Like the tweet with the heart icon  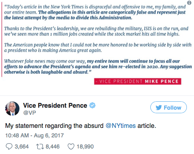[x=71, y=146]
